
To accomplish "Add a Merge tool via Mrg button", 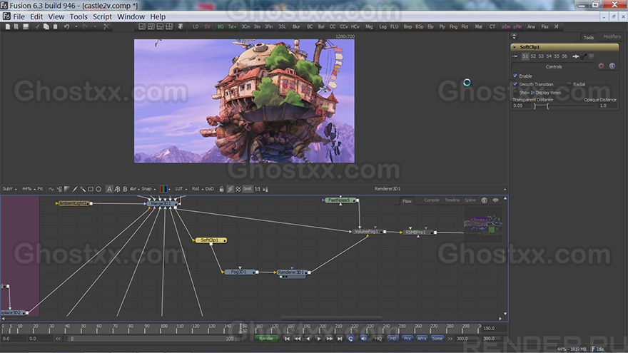I will click(369, 27).
